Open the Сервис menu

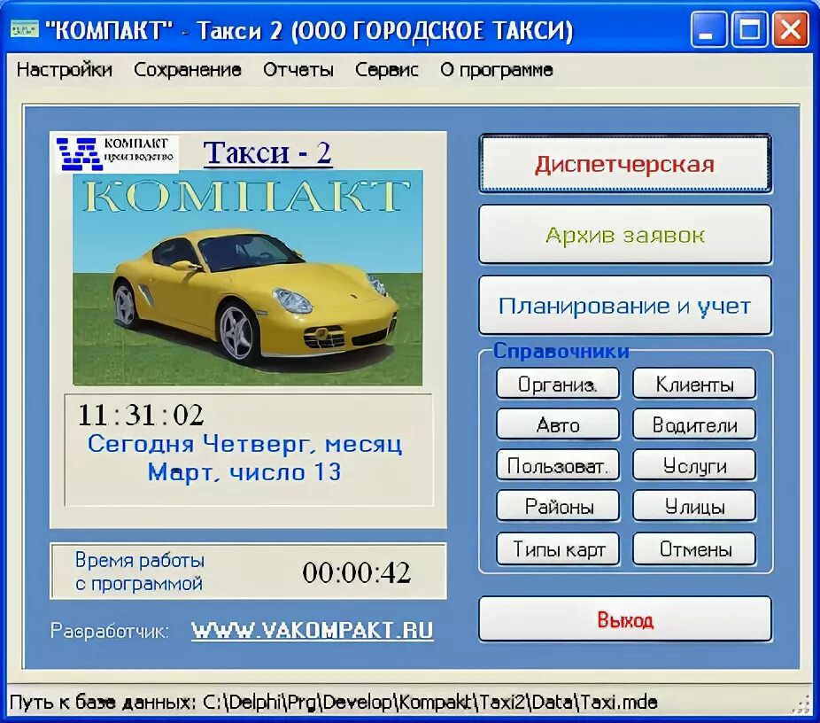(x=387, y=69)
